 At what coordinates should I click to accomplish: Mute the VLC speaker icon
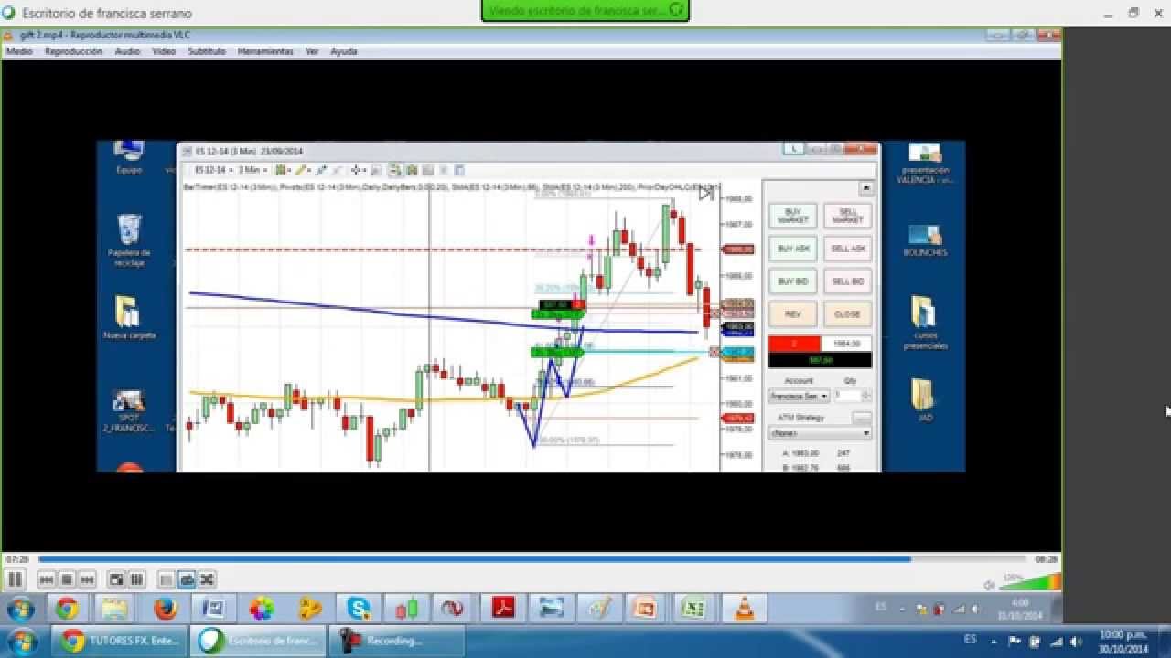pyautogui.click(x=989, y=584)
